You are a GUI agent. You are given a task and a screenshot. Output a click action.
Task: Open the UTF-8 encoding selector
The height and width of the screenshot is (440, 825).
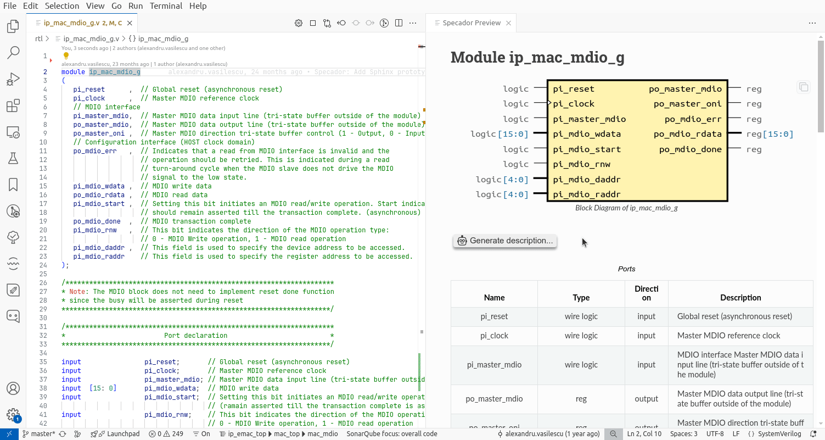715,433
